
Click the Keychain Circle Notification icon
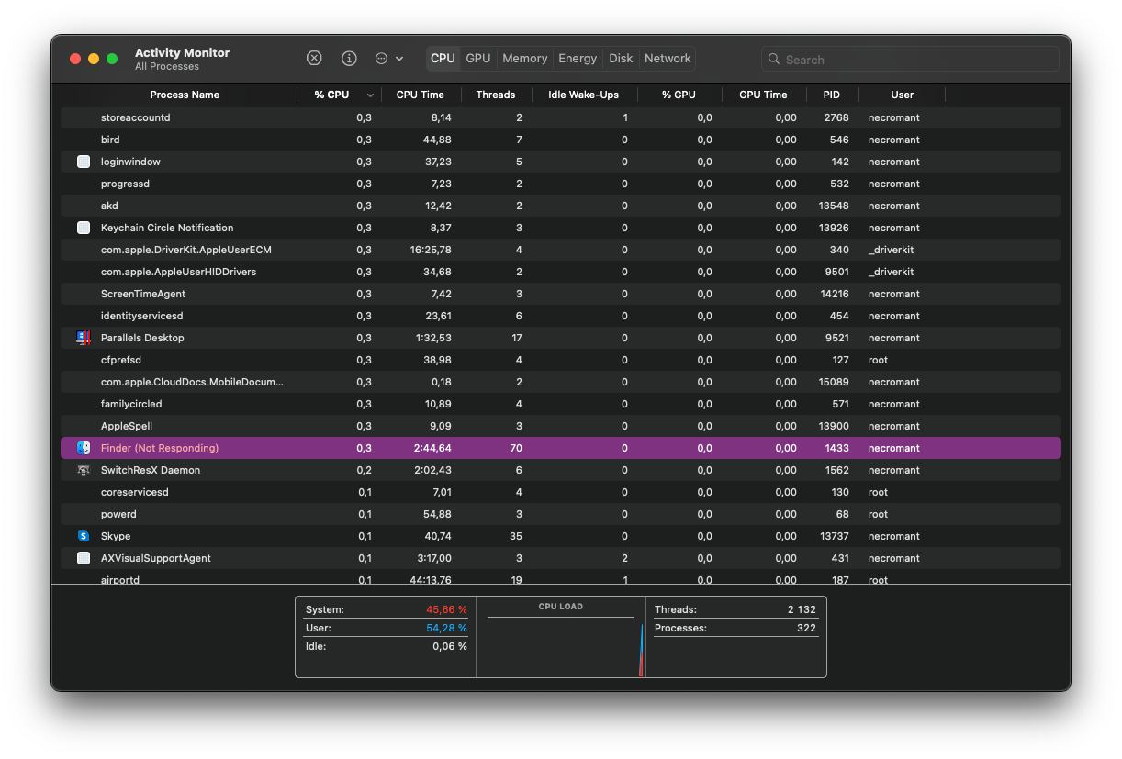point(84,228)
